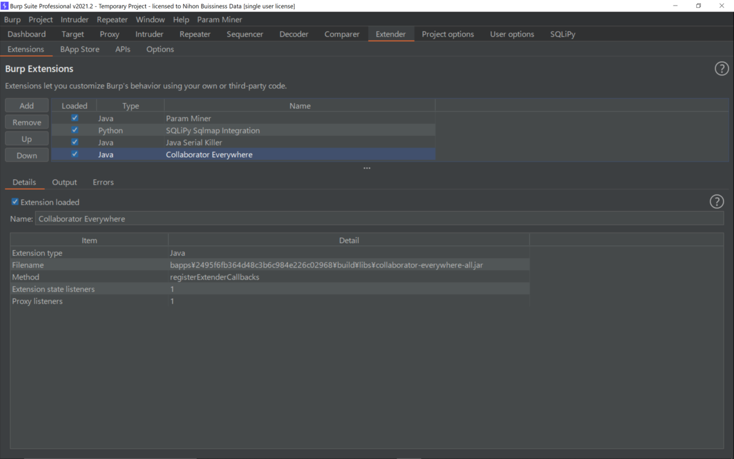Select the Details tab
Image resolution: width=734 pixels, height=459 pixels.
click(24, 182)
